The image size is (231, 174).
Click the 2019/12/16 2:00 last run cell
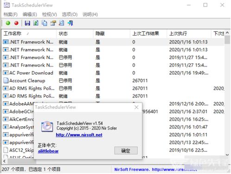tap(188, 104)
